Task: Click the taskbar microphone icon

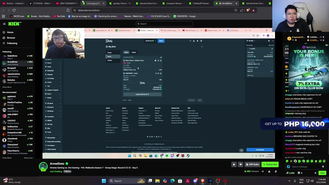Action: click(x=295, y=181)
